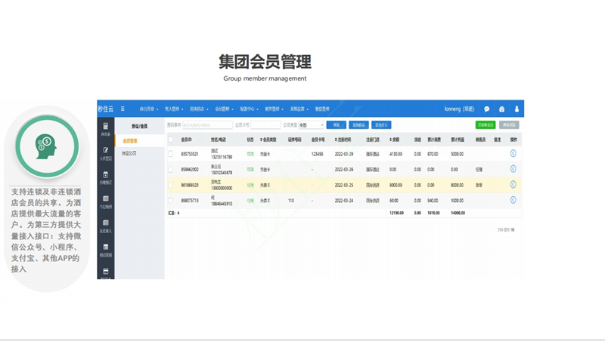Click the green add member button
The width and height of the screenshot is (605, 341).
click(485, 125)
